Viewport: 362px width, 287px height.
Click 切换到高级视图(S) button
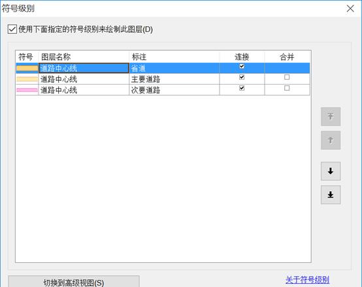point(74,282)
